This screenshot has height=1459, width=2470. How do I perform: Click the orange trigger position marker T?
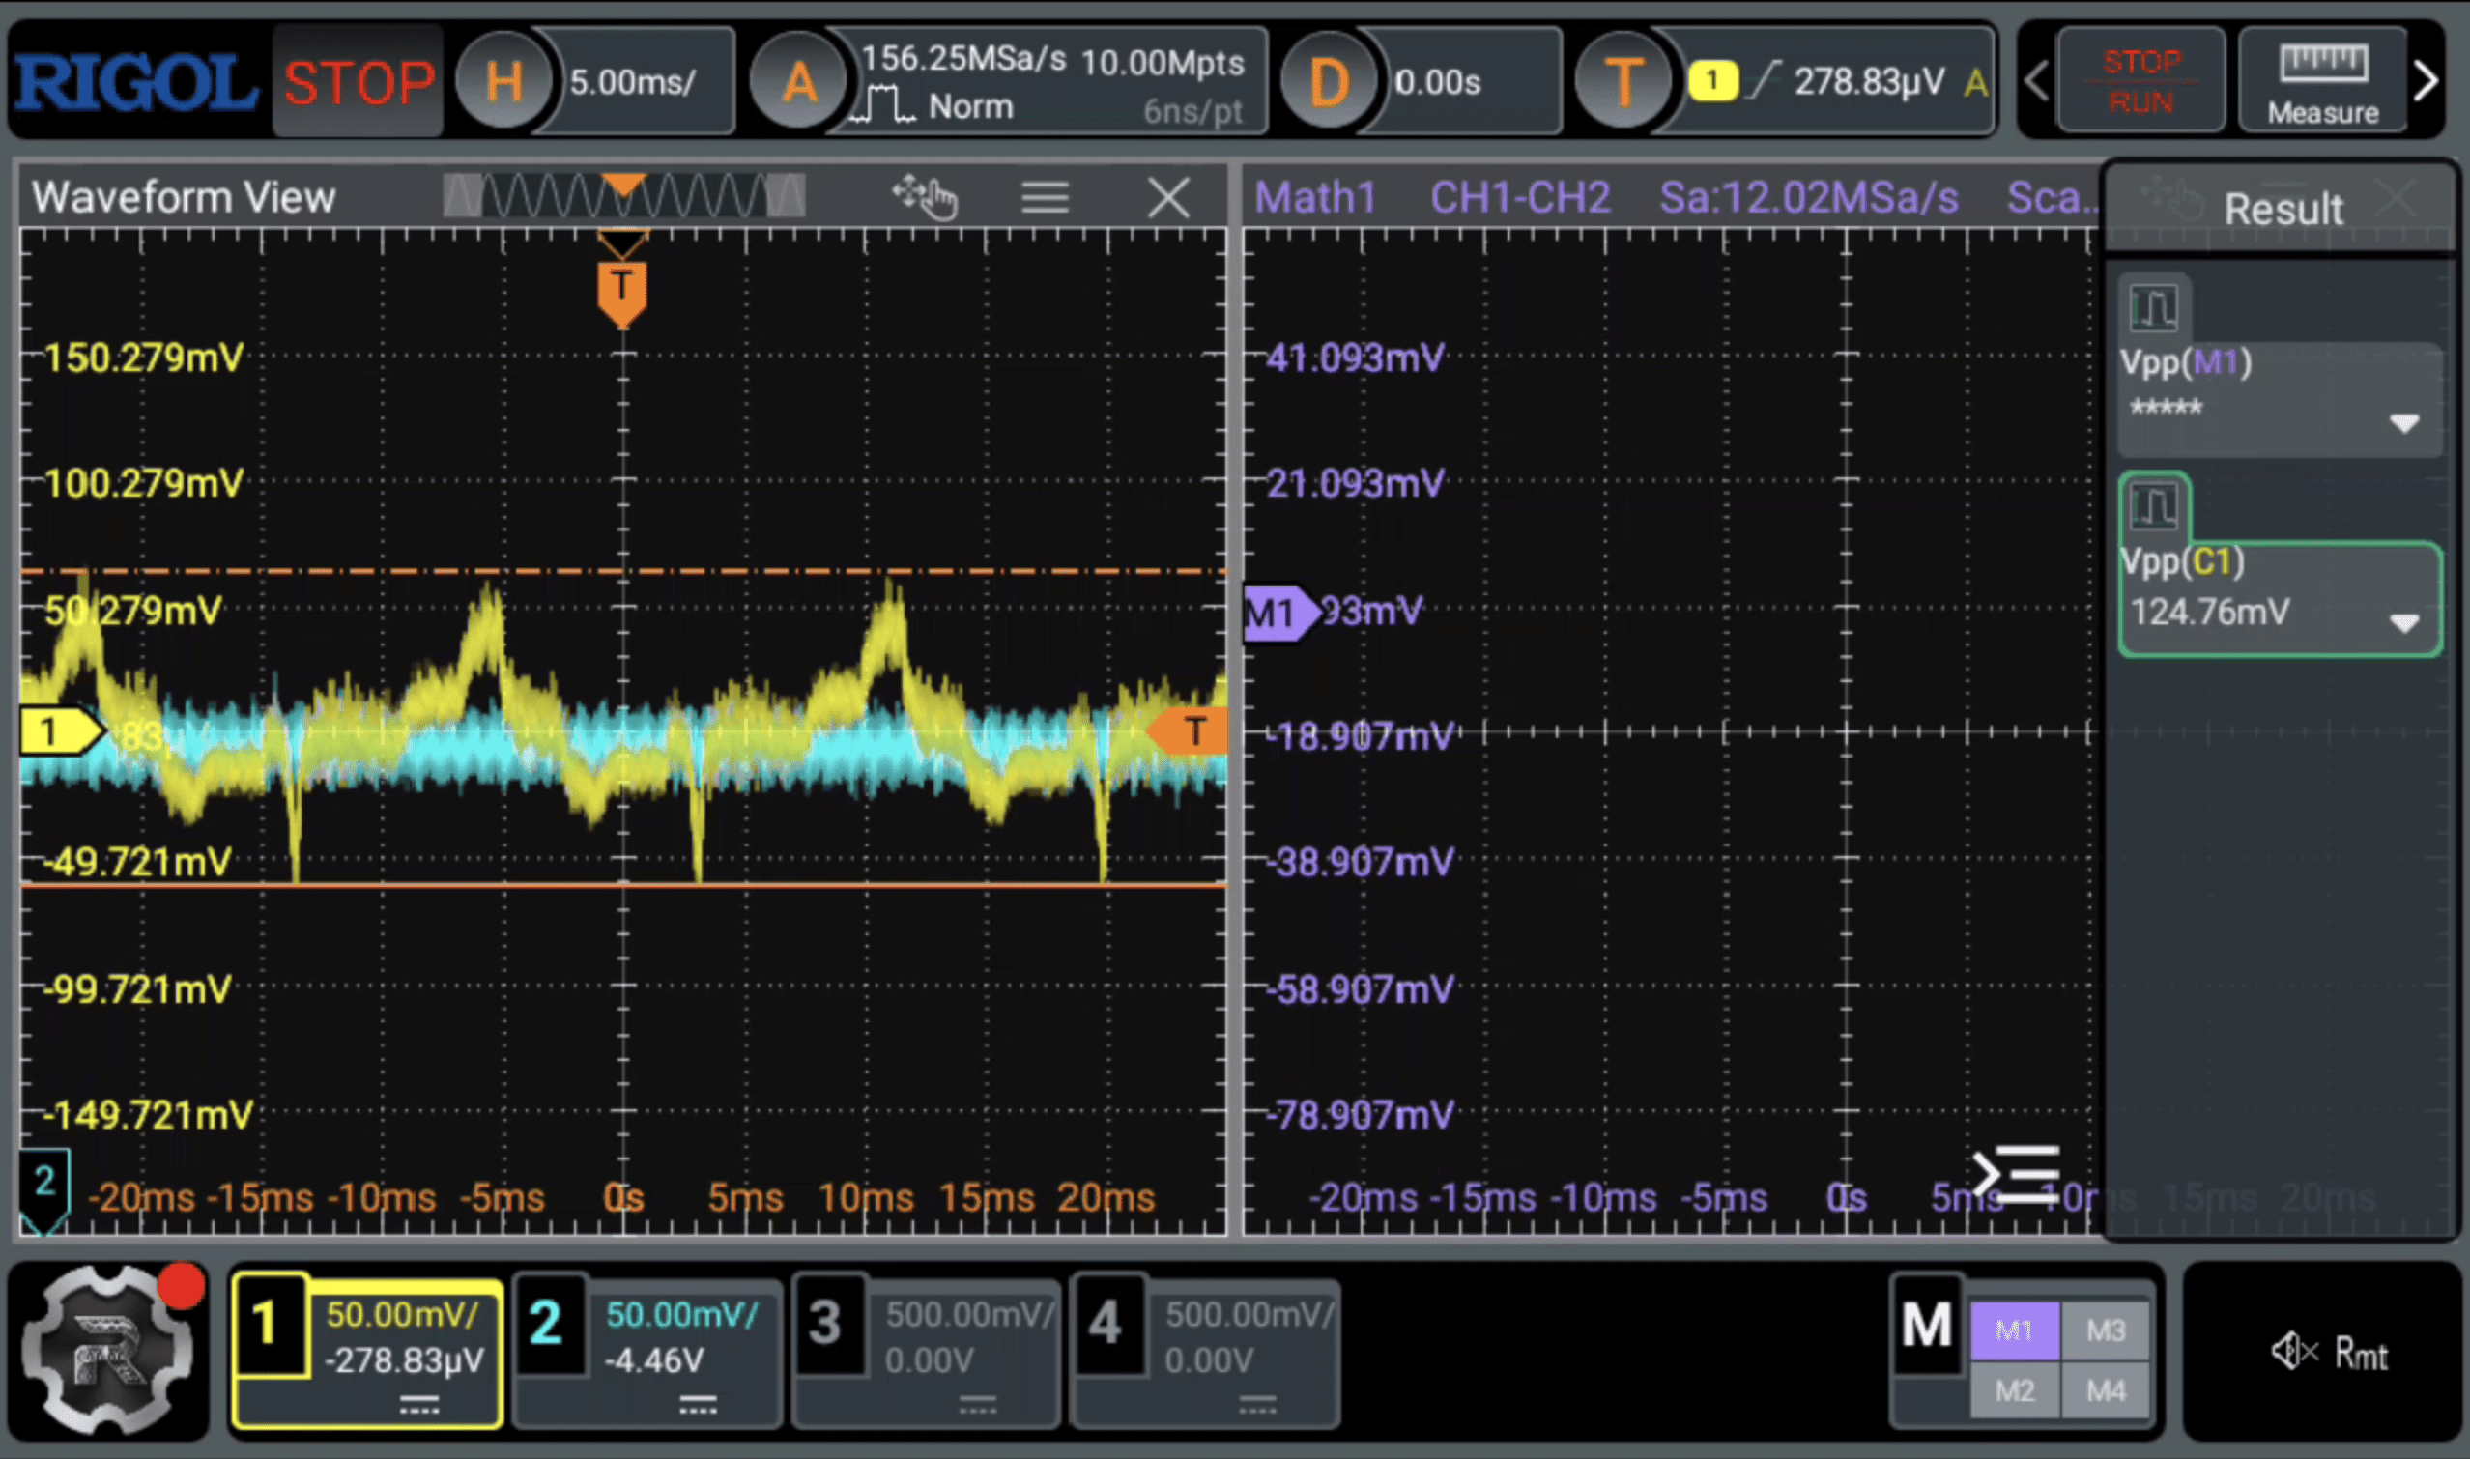pyautogui.click(x=621, y=293)
